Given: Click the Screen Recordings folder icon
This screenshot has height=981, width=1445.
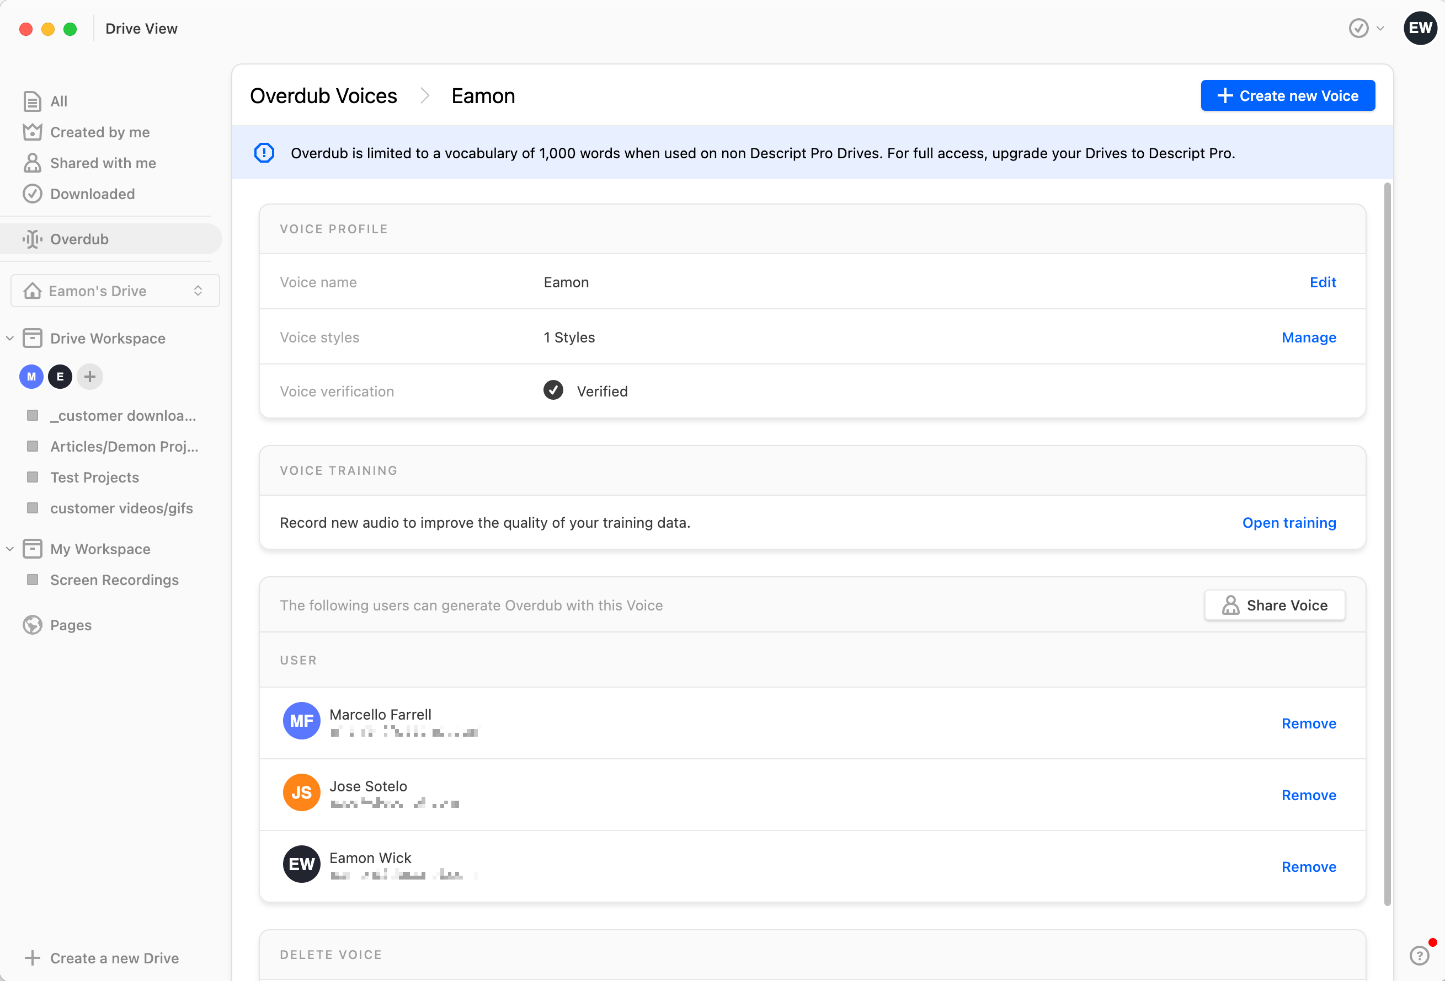Looking at the screenshot, I should [33, 580].
